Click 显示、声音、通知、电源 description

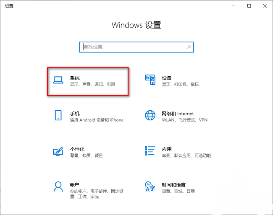point(93,84)
